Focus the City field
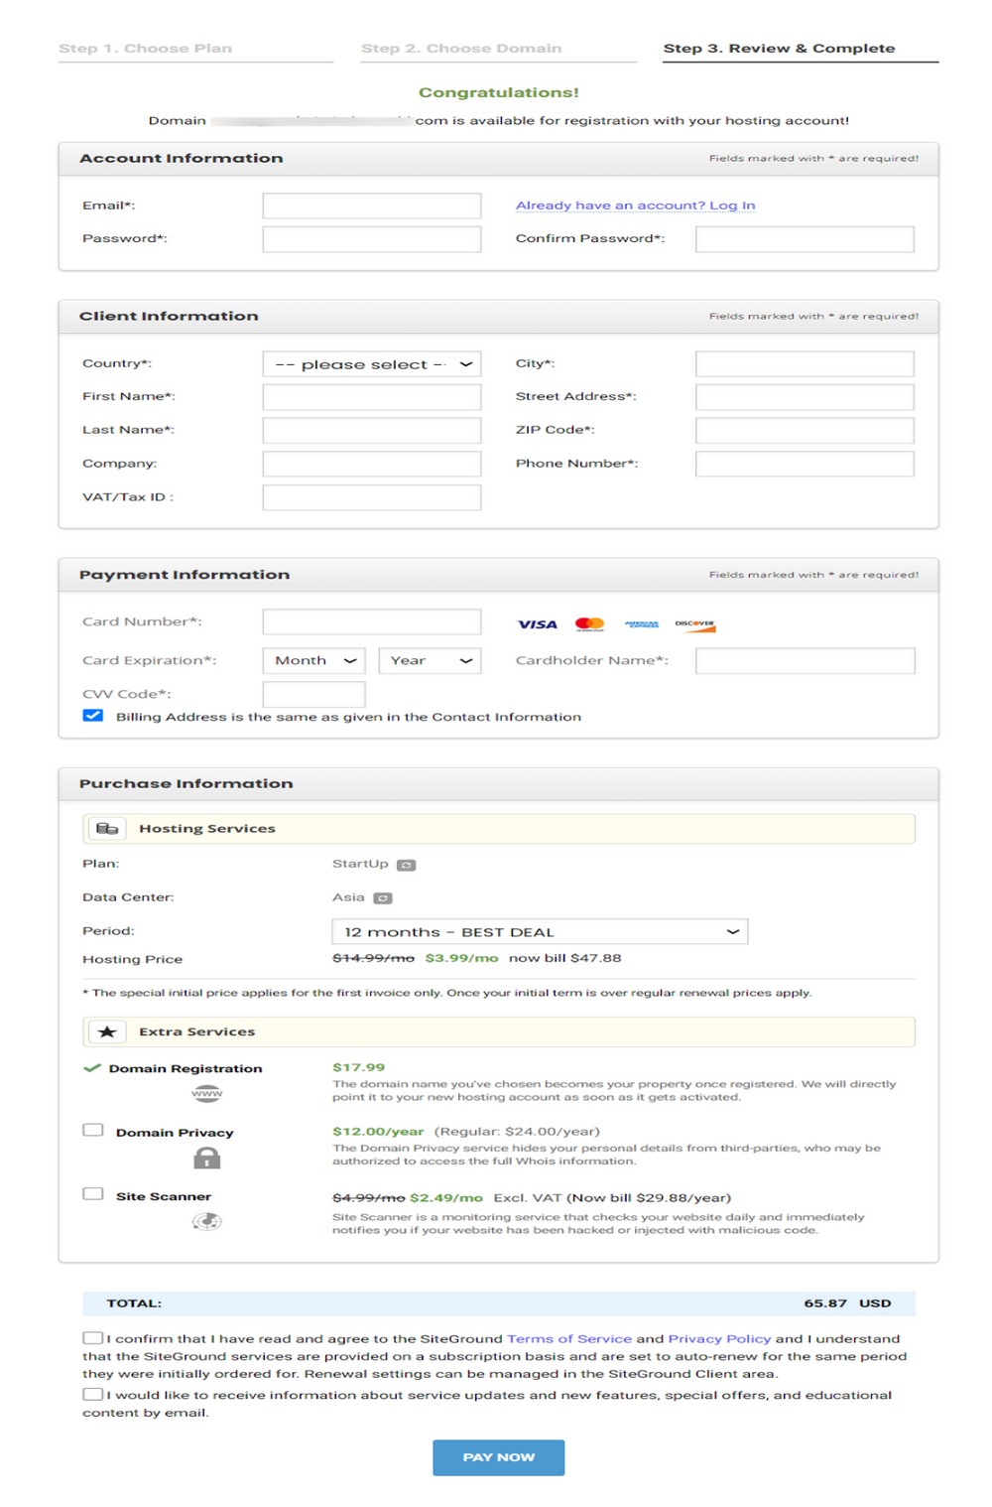Screen dimensions: 992x1507 pyautogui.click(x=805, y=364)
